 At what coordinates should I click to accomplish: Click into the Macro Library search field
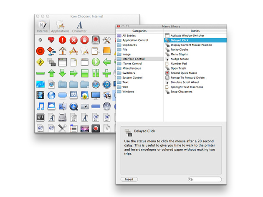pyautogui.click(x=207, y=180)
